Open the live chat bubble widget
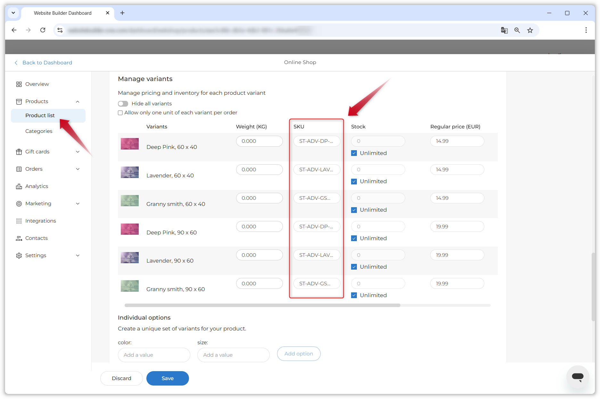The width and height of the screenshot is (600, 399). [x=578, y=377]
